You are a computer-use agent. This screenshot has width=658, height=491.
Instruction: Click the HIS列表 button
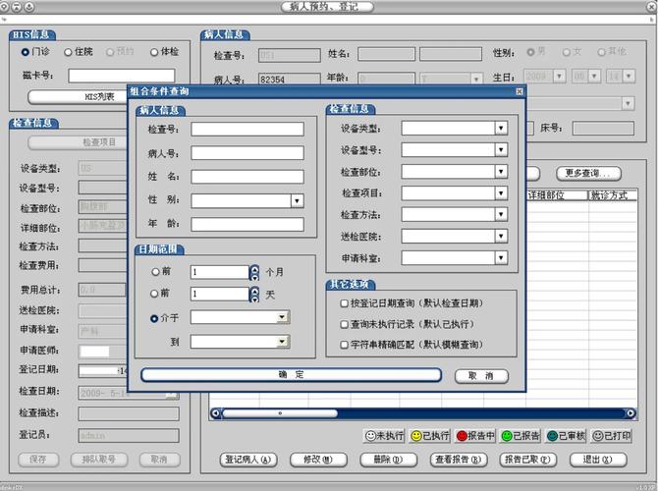click(x=78, y=97)
